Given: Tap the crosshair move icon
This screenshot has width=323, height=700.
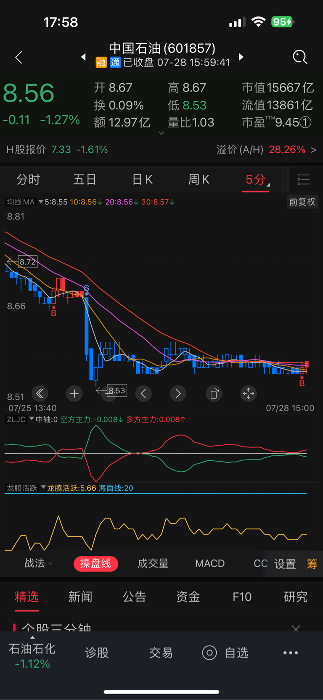Looking at the screenshot, I should pyautogui.click(x=249, y=394).
